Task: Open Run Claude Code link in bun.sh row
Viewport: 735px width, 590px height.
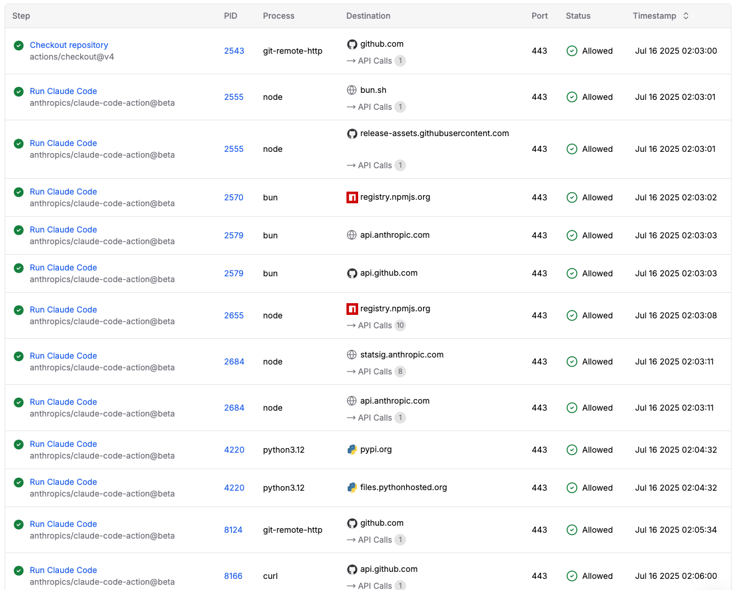Action: pos(63,91)
